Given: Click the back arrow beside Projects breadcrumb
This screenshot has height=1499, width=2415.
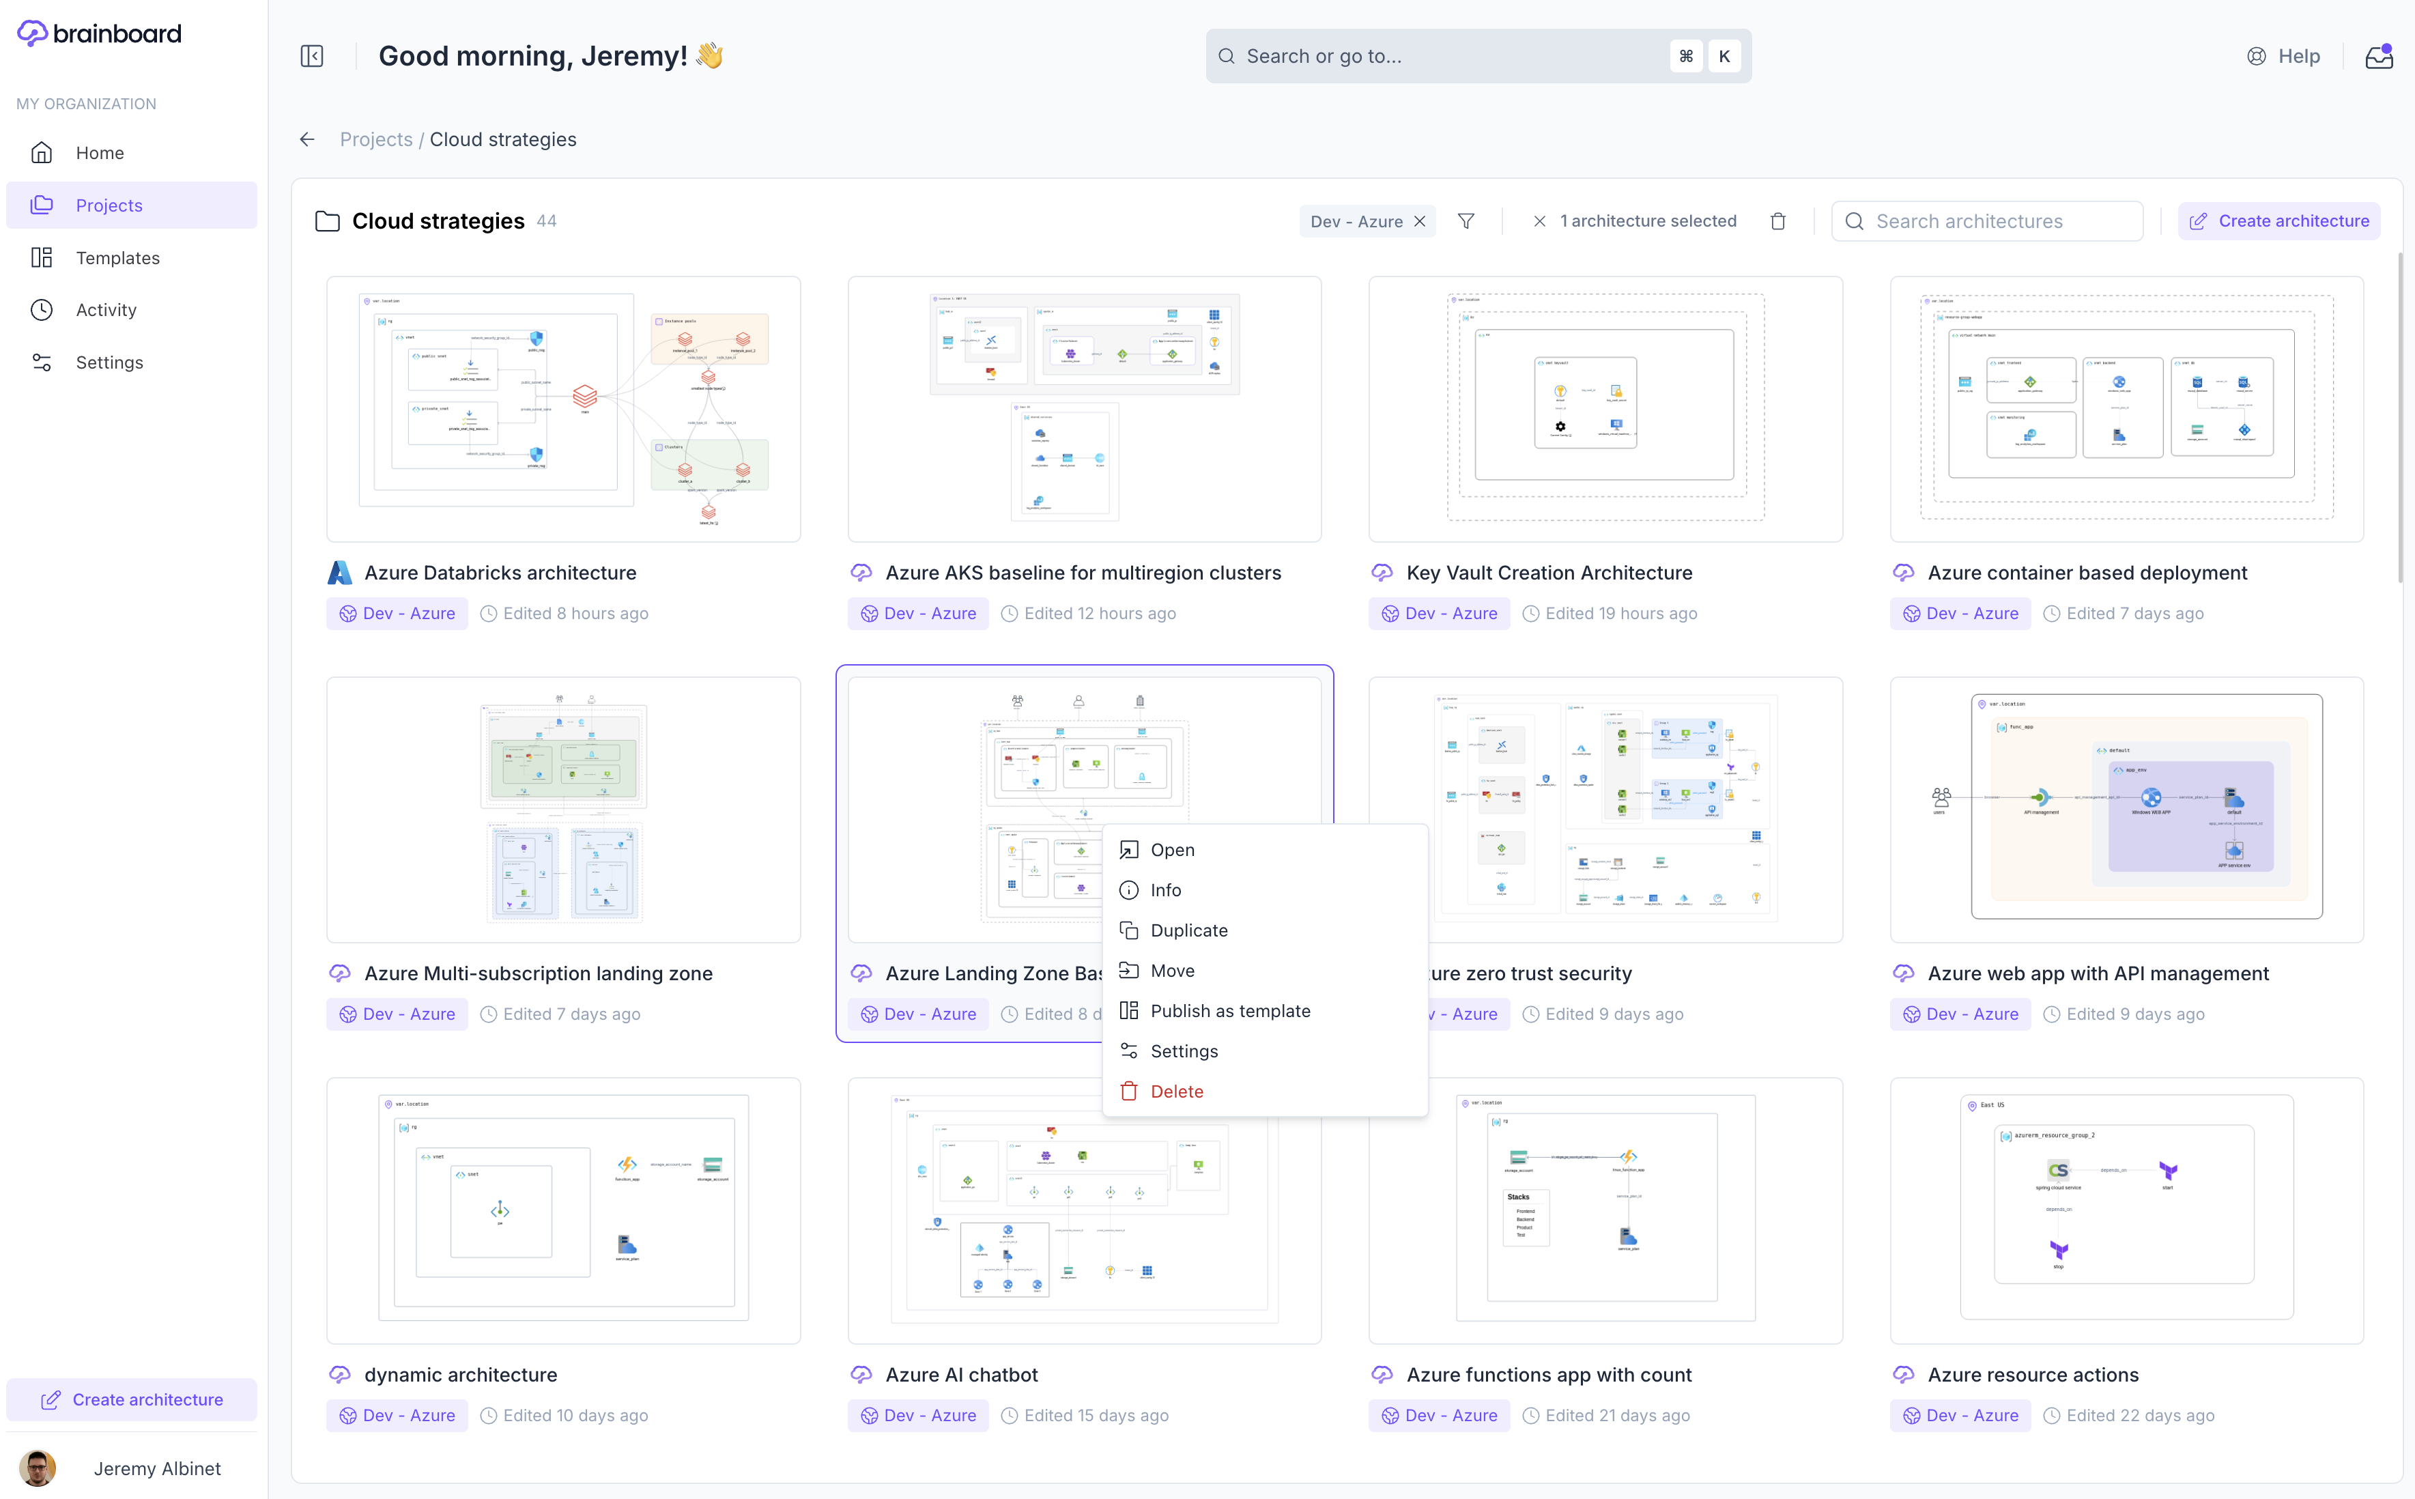Looking at the screenshot, I should [x=307, y=140].
